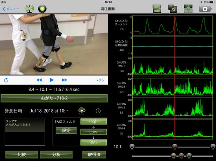
Task: Play the gait video
Action: pyautogui.click(x=52, y=80)
